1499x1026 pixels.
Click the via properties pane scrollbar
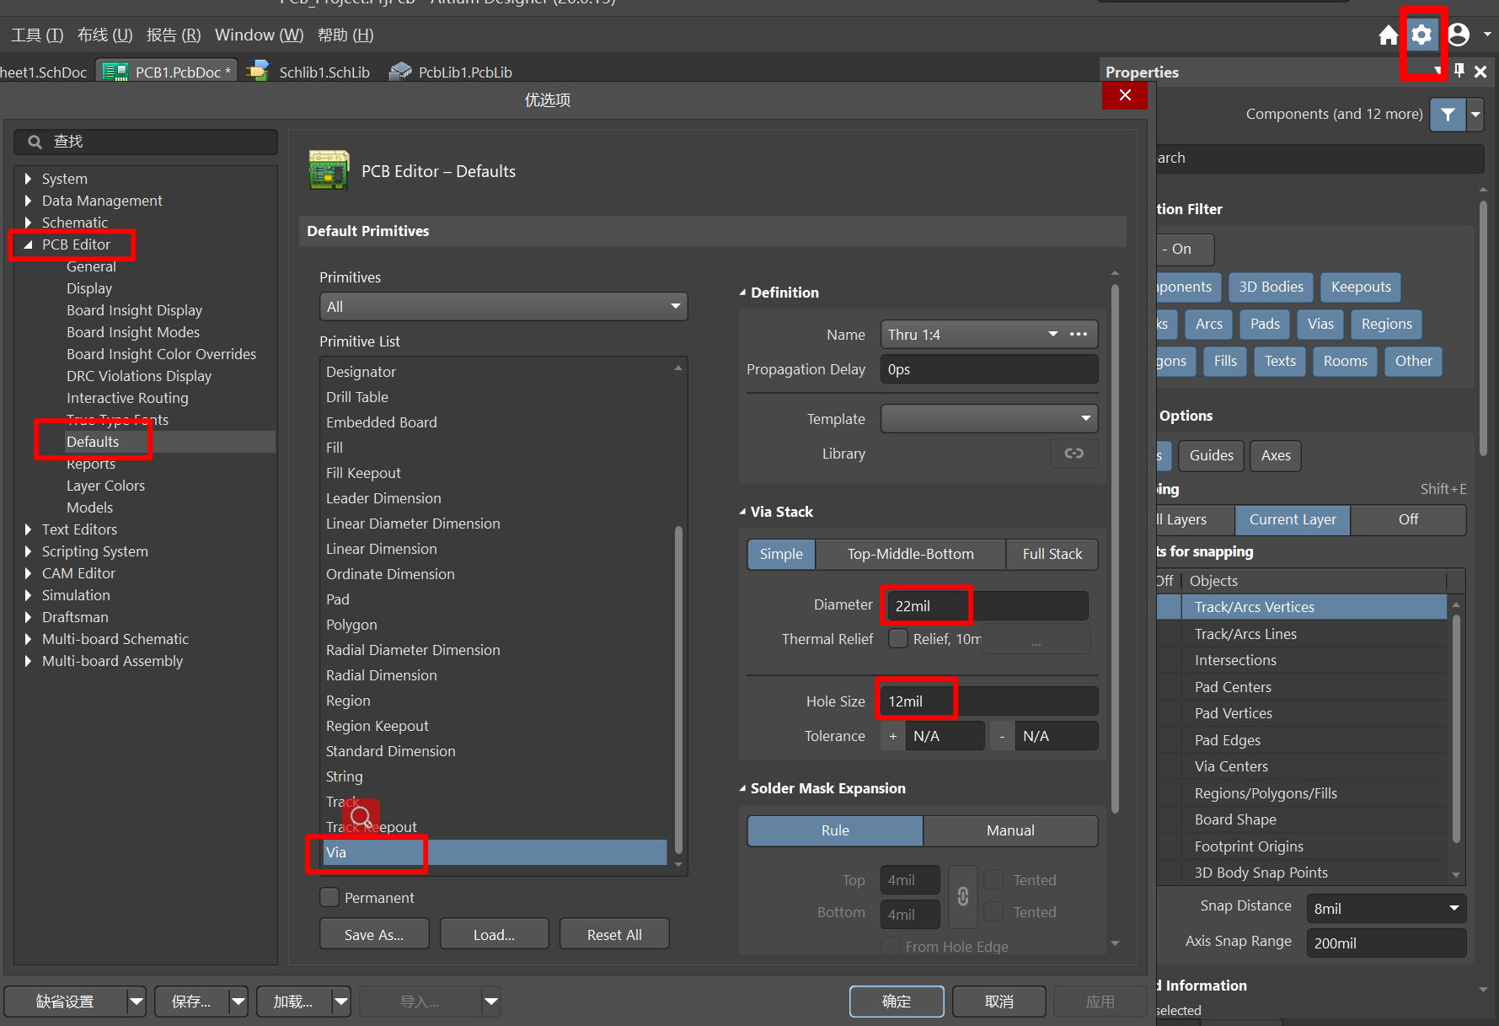1115,548
